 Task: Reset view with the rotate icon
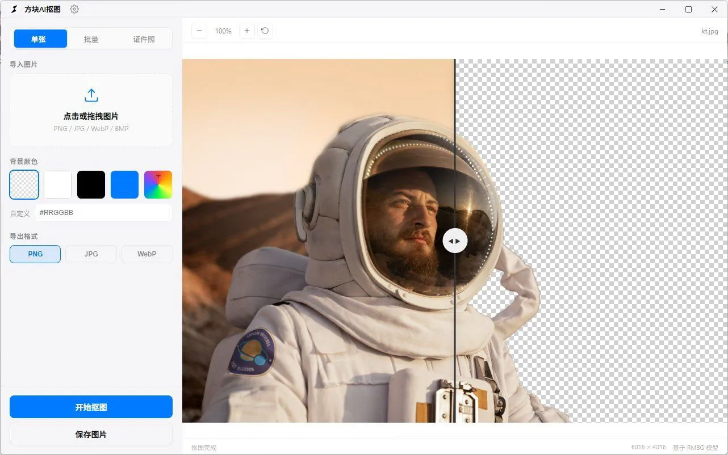tap(265, 31)
